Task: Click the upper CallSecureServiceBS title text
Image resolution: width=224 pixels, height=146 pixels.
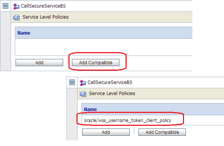Action: coord(43,6)
